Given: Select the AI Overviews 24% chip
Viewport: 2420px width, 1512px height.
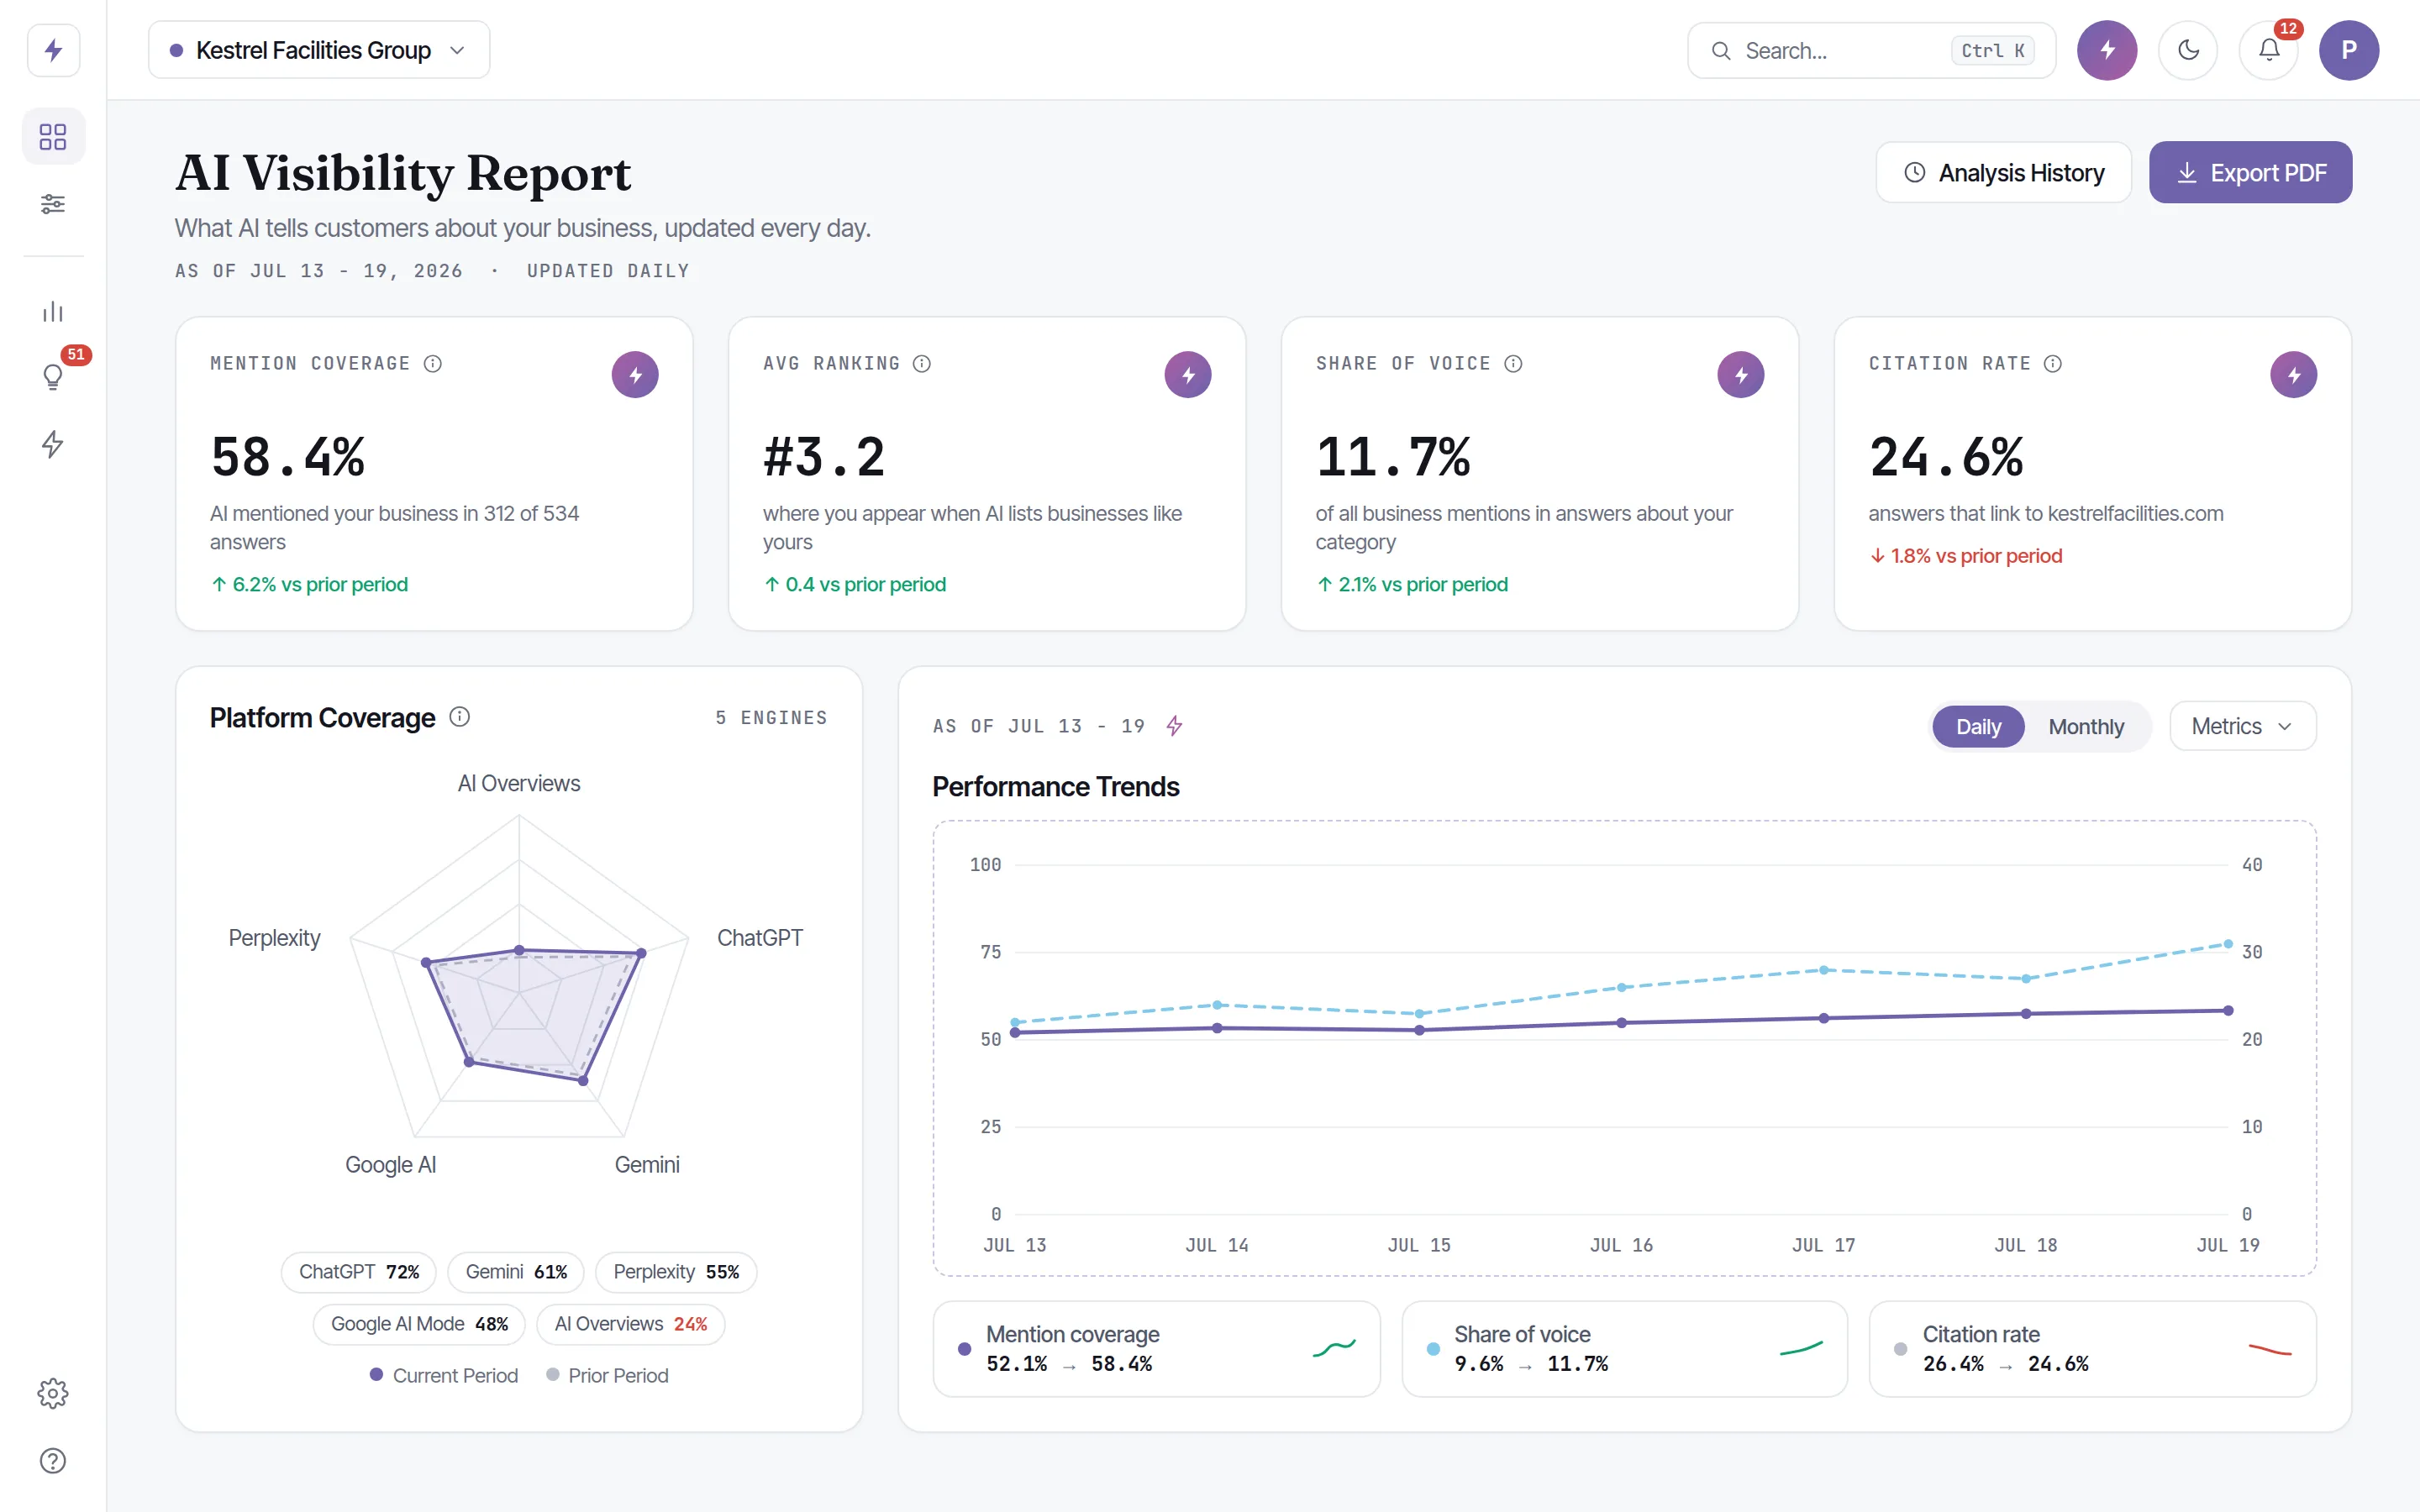Looking at the screenshot, I should pos(631,1324).
